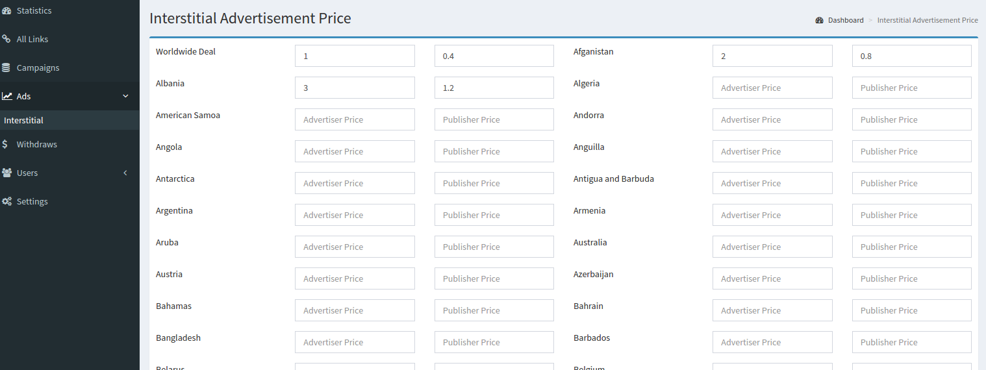Expand the Users submenu arrow

point(125,173)
